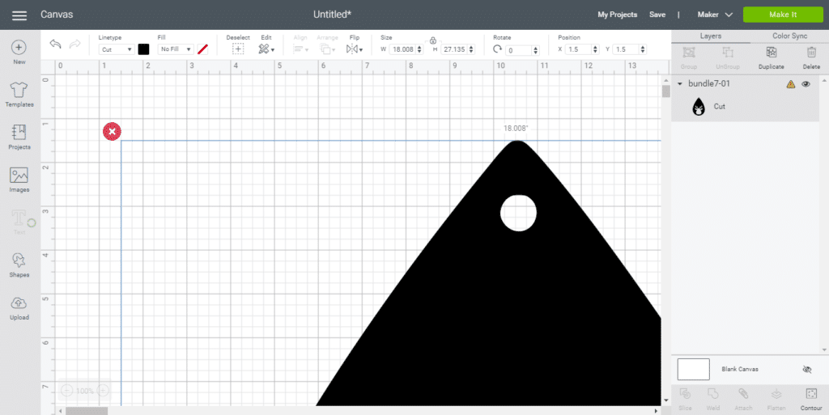Image resolution: width=829 pixels, height=415 pixels.
Task: Open the Fill dropdown
Action: tap(176, 49)
